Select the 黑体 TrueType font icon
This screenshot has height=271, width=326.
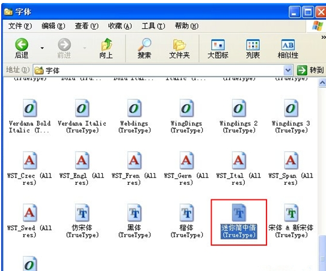tap(134, 213)
